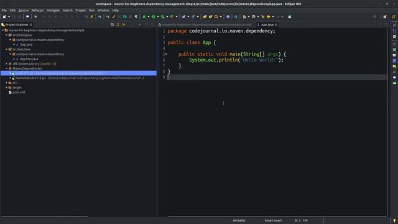Open the File menu
Screen dimensions: 398x224
[x=4, y=11]
